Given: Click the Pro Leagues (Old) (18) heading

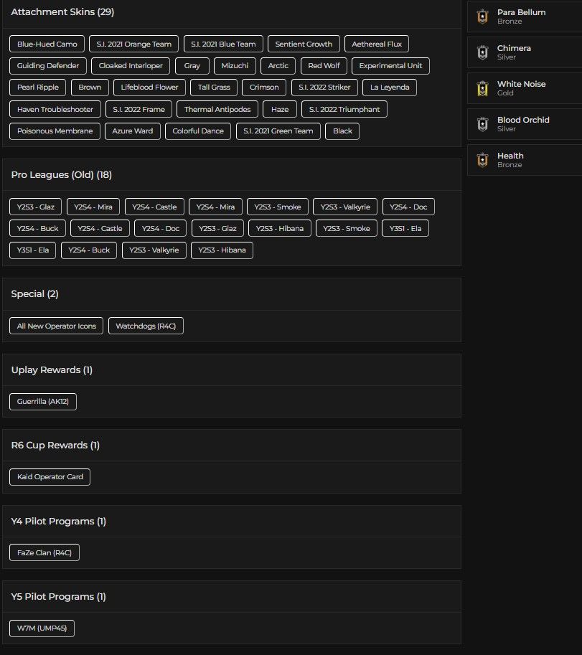Looking at the screenshot, I should 62,174.
